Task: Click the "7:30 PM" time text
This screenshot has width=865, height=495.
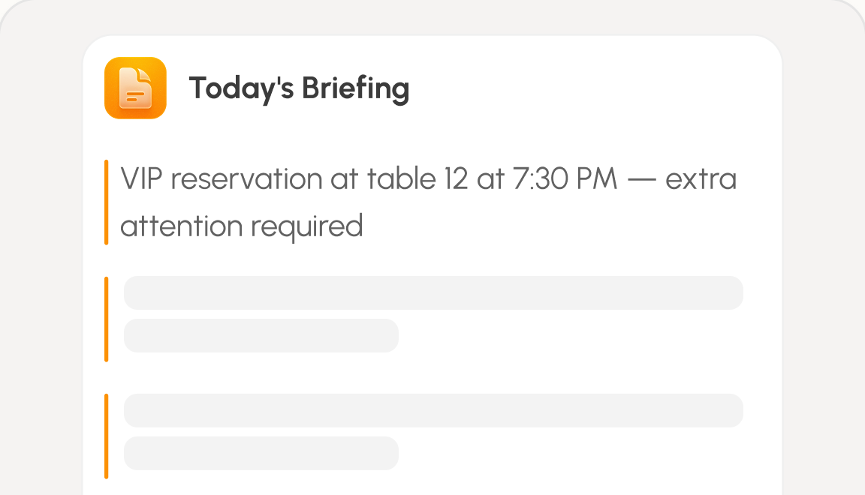Action: [x=565, y=179]
